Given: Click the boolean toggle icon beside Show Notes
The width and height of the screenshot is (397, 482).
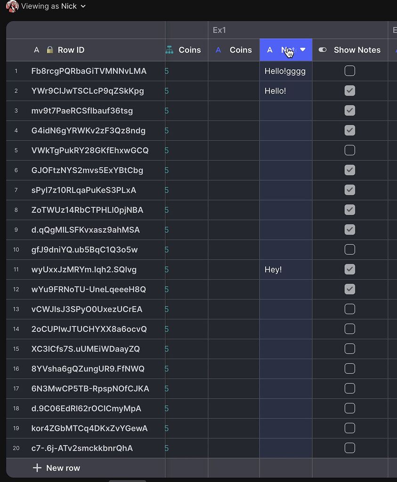Looking at the screenshot, I should point(322,49).
